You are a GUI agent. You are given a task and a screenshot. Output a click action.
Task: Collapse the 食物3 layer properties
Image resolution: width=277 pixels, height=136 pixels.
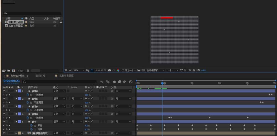click(16, 99)
